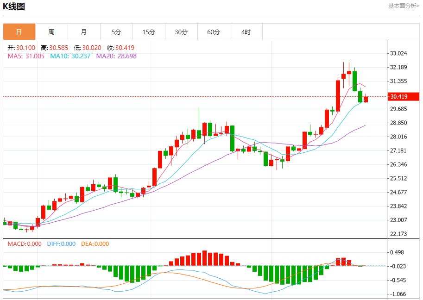Switch to the 60分 chart tab
423x300 pixels.
tap(214, 32)
